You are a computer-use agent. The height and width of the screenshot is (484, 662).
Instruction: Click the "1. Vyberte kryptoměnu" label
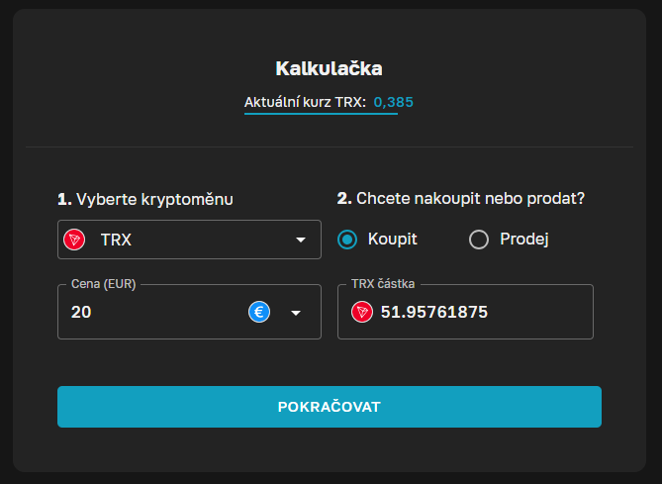coord(145,199)
